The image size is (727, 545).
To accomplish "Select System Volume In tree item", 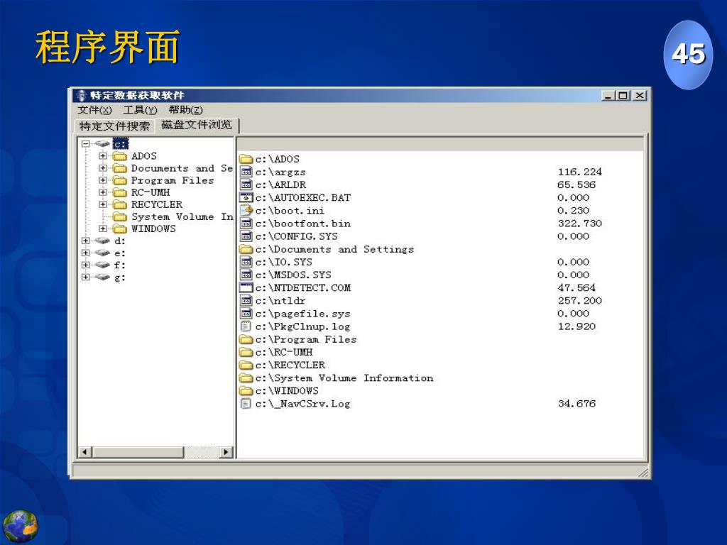I will click(182, 216).
